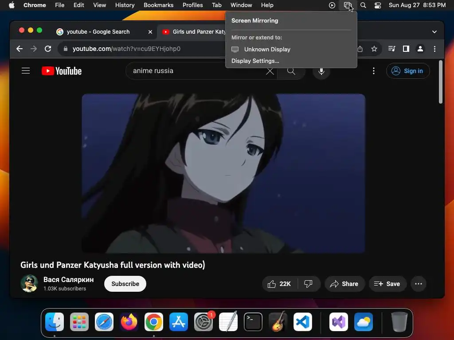The image size is (454, 340).
Task: Open Chrome profile icon
Action: click(420, 49)
